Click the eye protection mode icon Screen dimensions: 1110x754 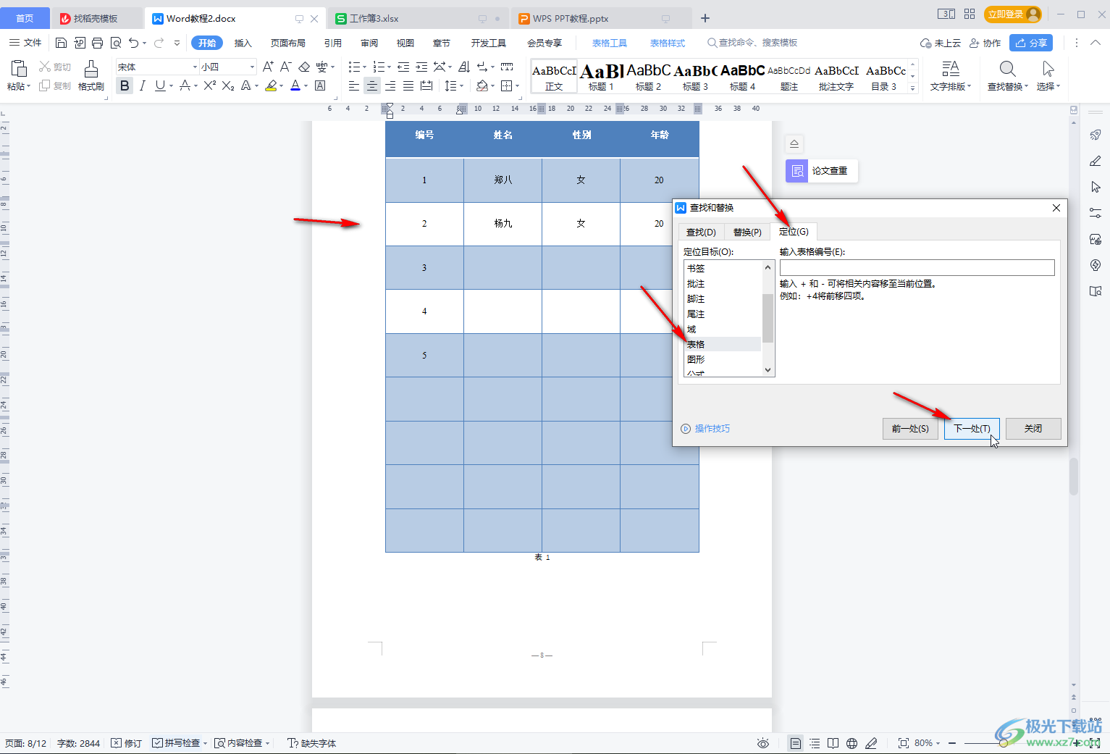[x=762, y=743]
